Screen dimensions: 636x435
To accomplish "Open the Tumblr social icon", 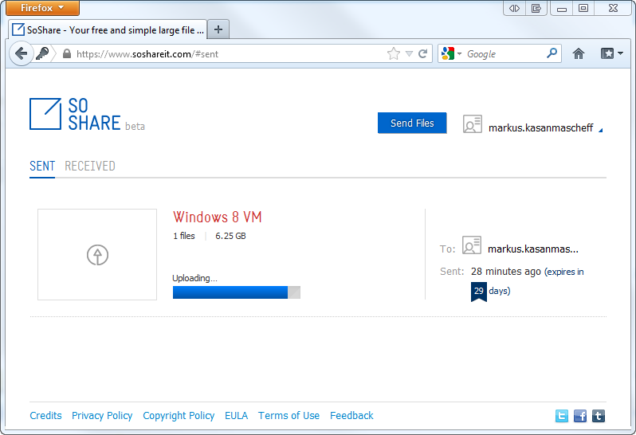I will [599, 416].
